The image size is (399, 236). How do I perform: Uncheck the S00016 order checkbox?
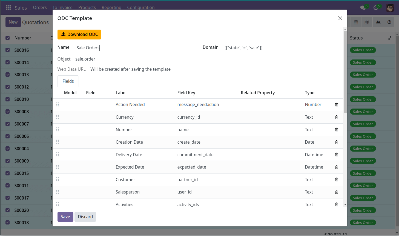coord(8,50)
